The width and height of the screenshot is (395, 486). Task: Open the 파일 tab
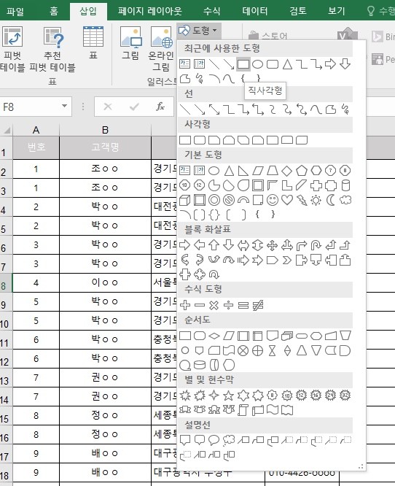(x=15, y=11)
